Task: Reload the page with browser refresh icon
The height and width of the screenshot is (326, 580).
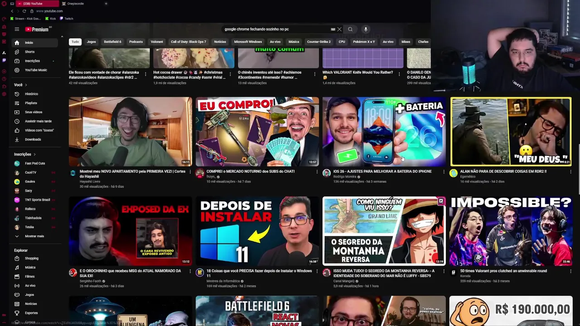Action: point(25,11)
